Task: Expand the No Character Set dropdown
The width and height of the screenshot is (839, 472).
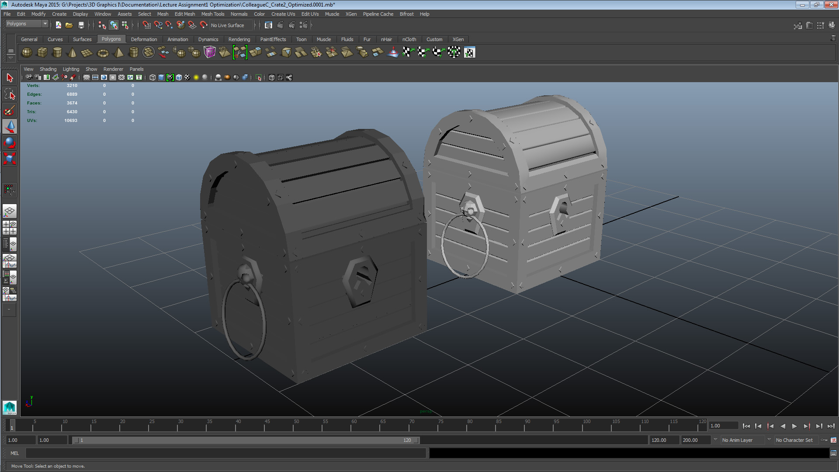Action: (x=795, y=440)
